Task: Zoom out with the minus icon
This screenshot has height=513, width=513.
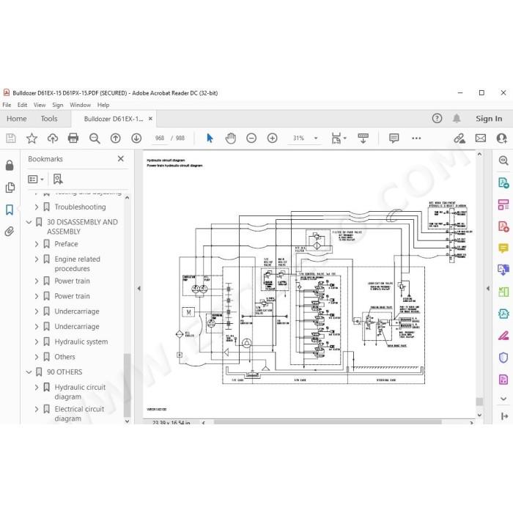Action: [251, 138]
